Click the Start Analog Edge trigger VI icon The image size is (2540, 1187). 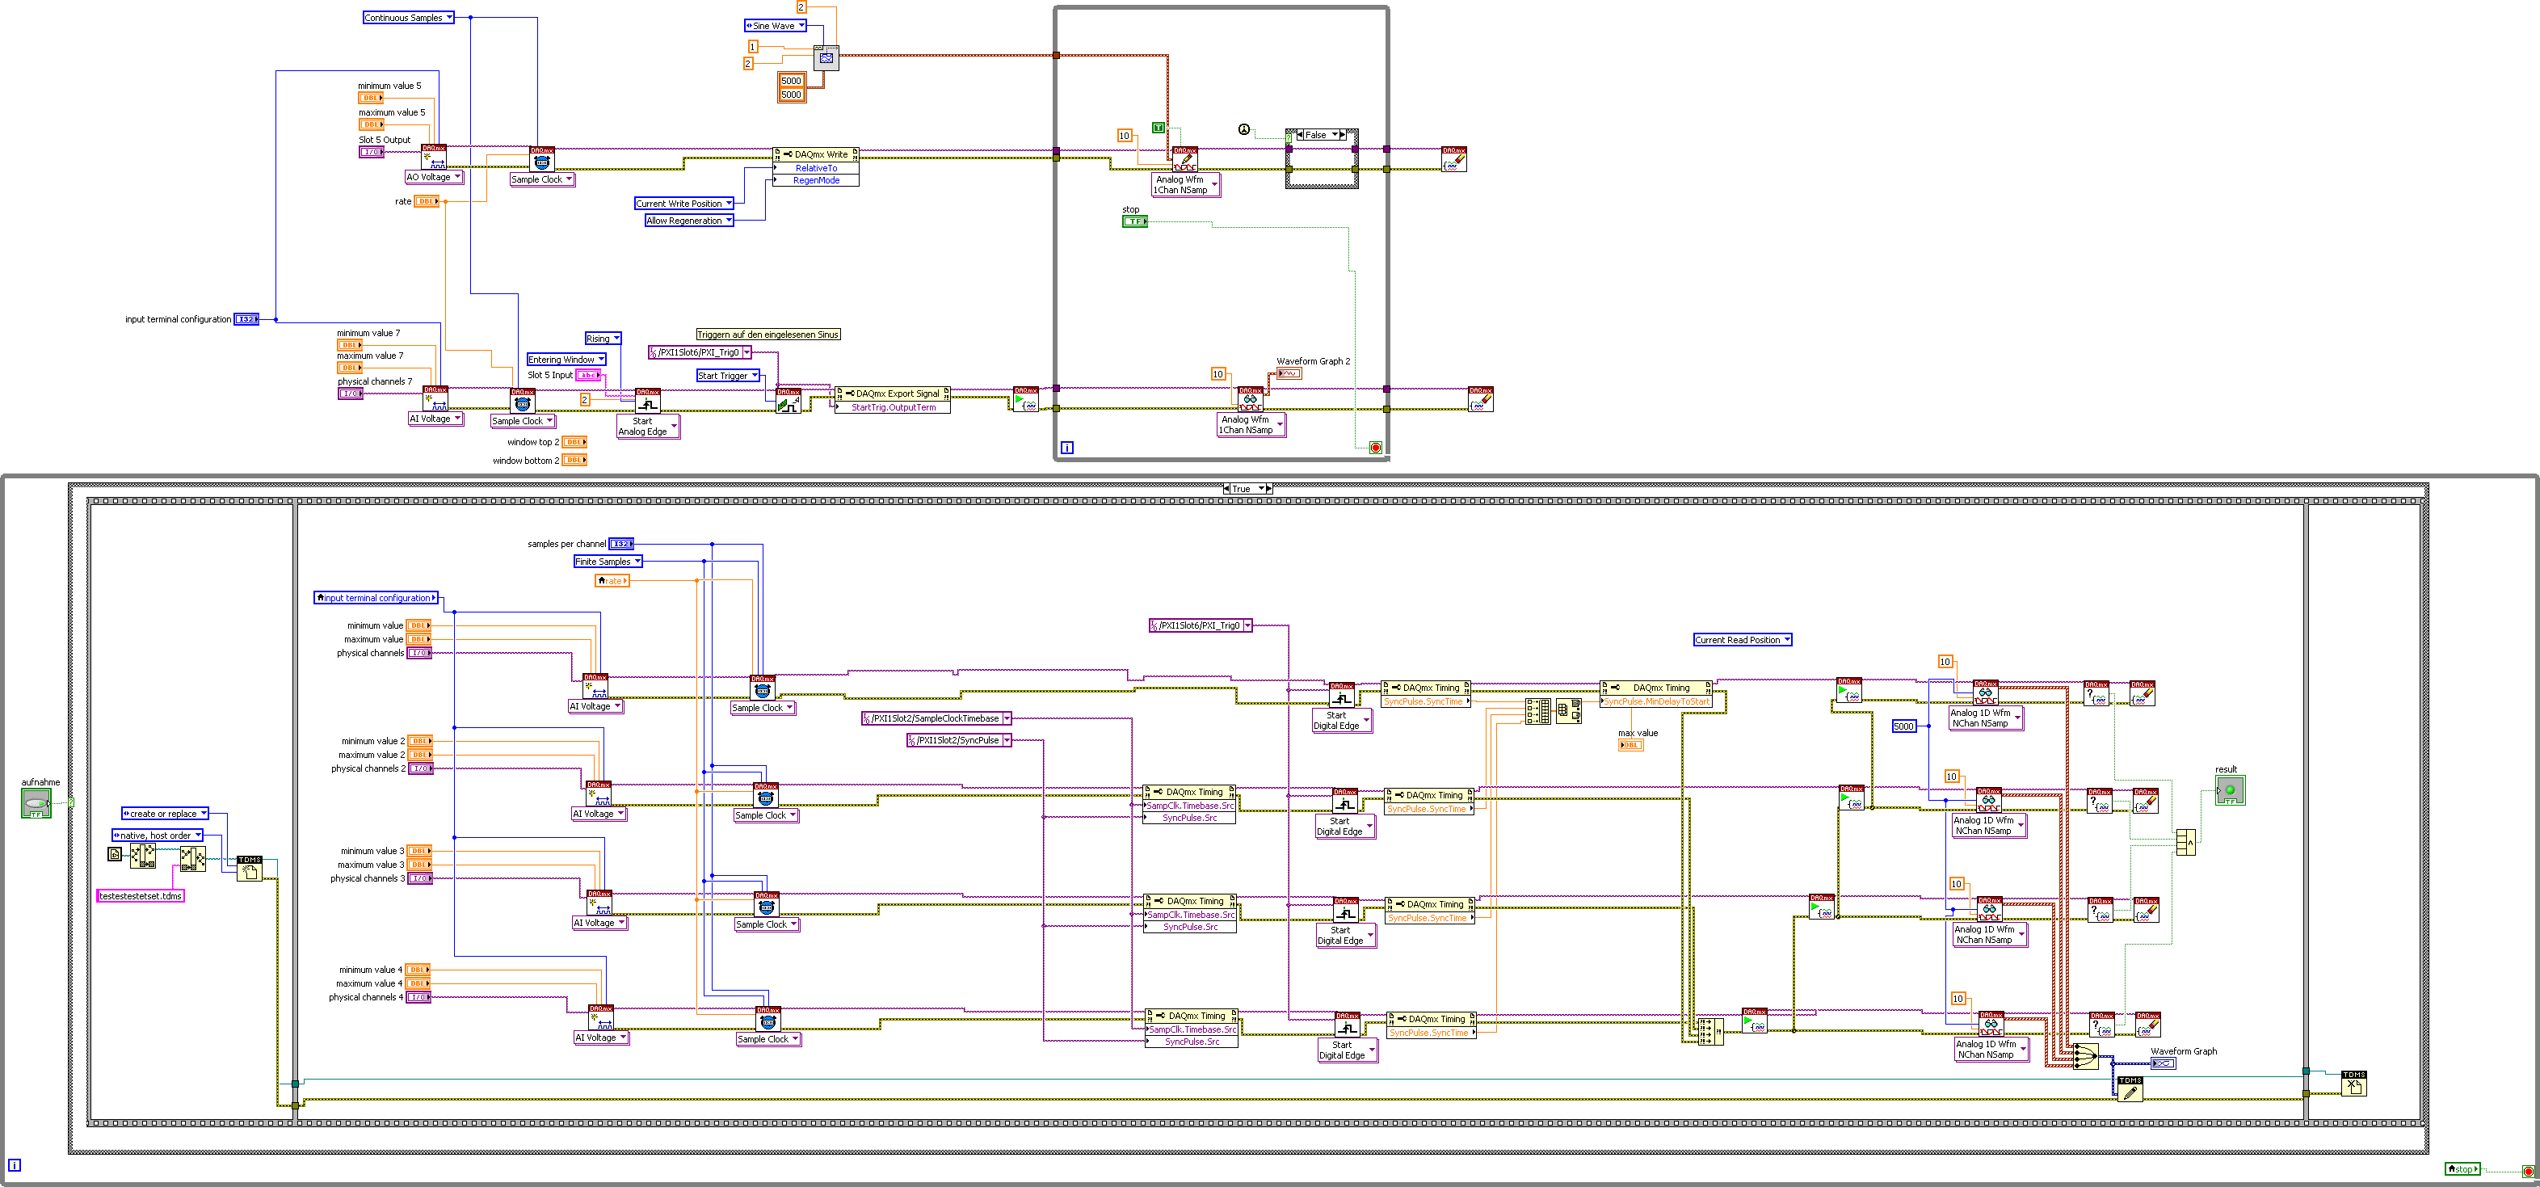tap(648, 400)
